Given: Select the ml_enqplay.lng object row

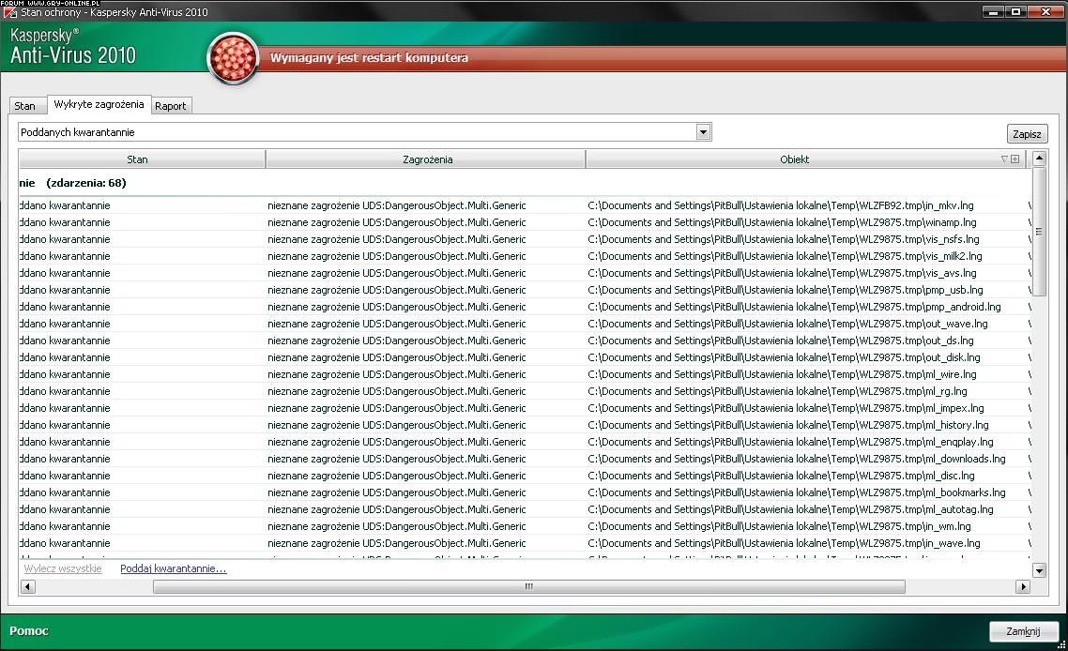Looking at the screenshot, I should point(525,442).
